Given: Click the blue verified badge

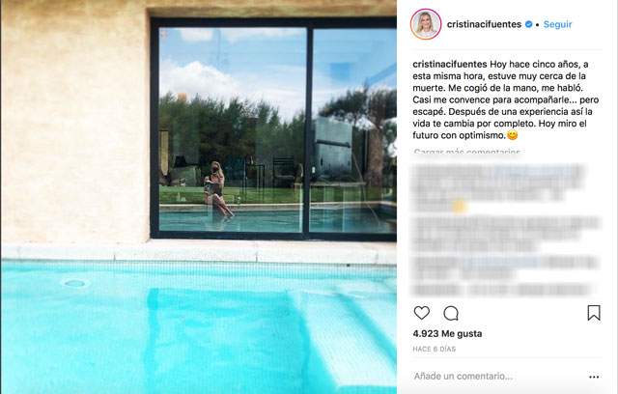Looking at the screenshot, I should click(x=528, y=24).
